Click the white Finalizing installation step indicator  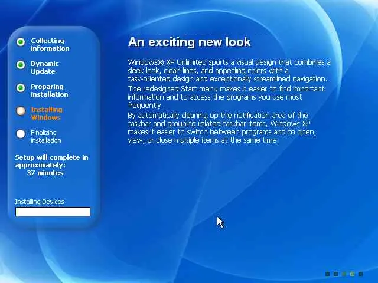point(21,134)
